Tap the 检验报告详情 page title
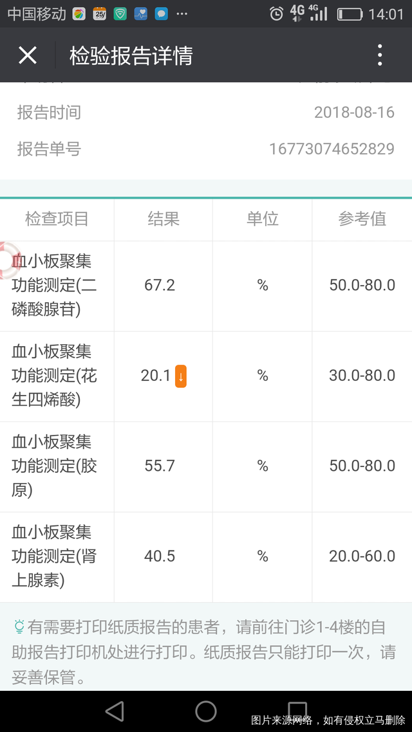Image resolution: width=412 pixels, height=732 pixels. coord(131,56)
